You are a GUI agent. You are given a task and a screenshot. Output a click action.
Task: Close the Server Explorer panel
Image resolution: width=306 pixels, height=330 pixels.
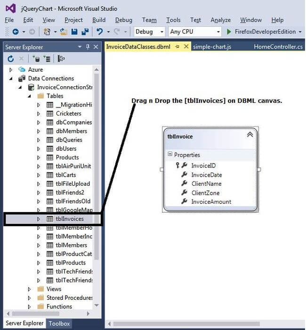pyautogui.click(x=96, y=47)
